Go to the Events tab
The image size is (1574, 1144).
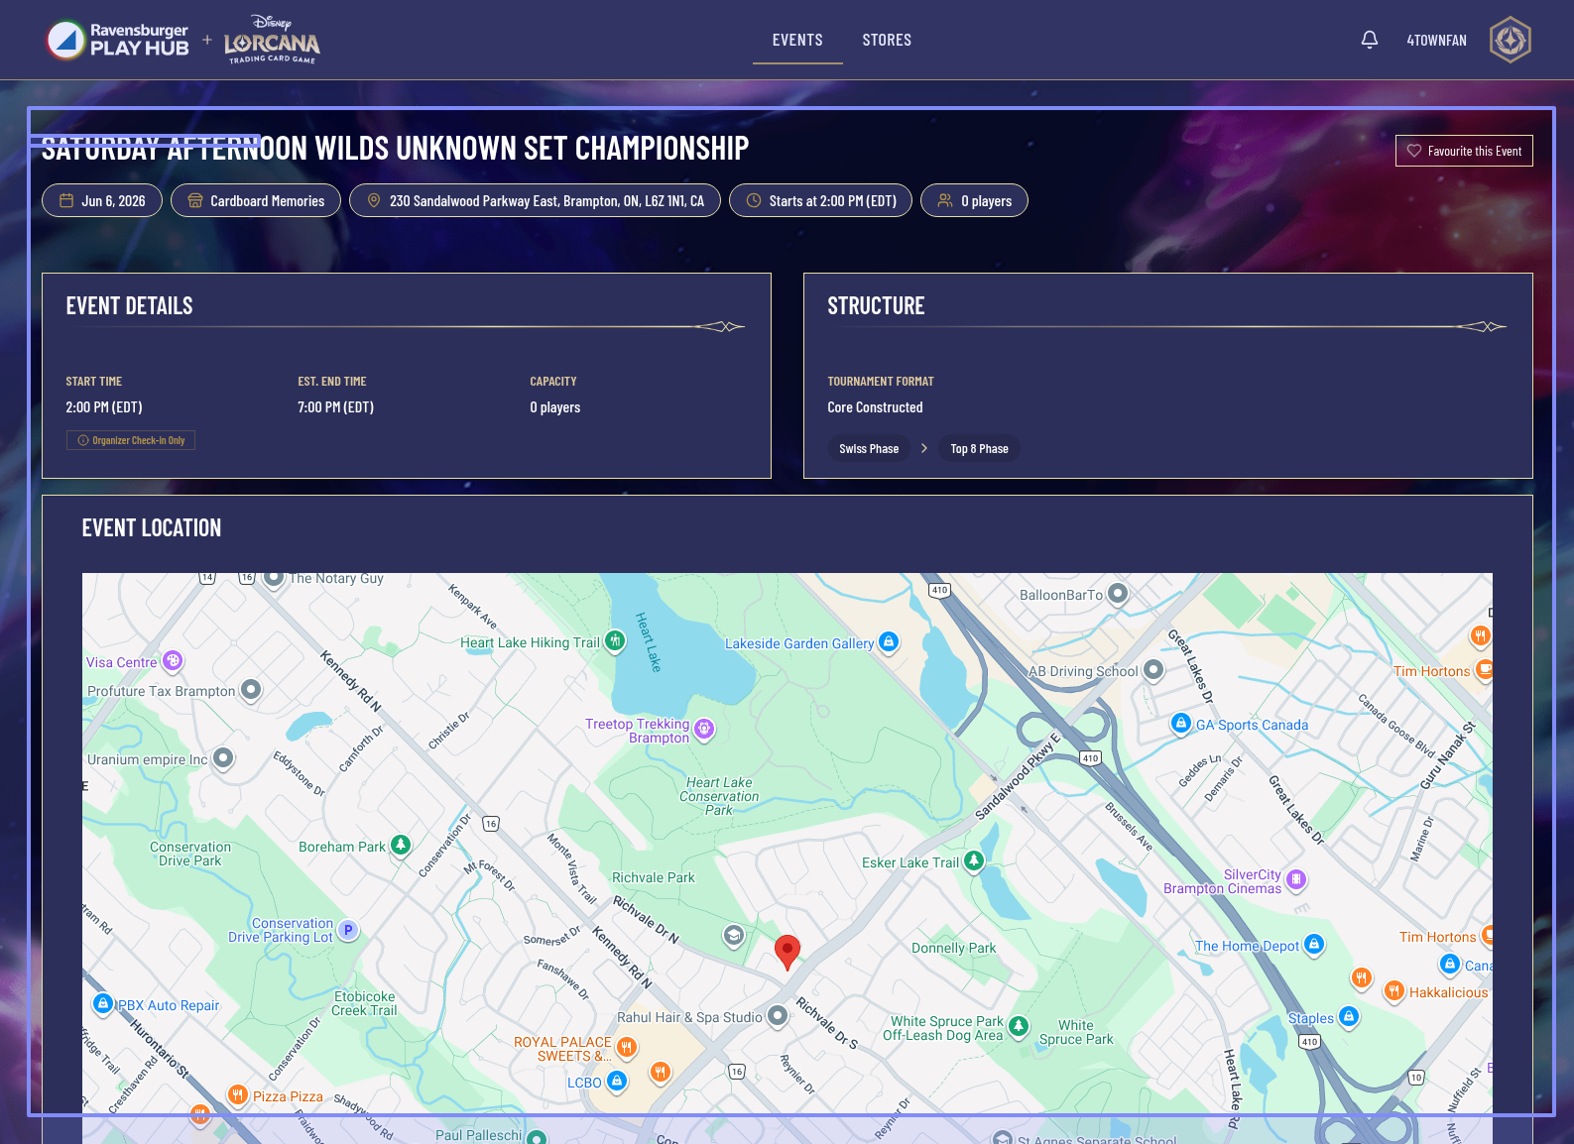click(x=797, y=41)
